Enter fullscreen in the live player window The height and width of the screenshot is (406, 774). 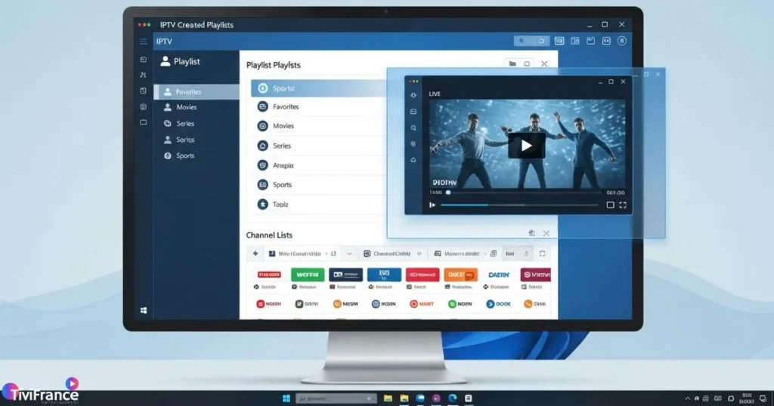623,205
